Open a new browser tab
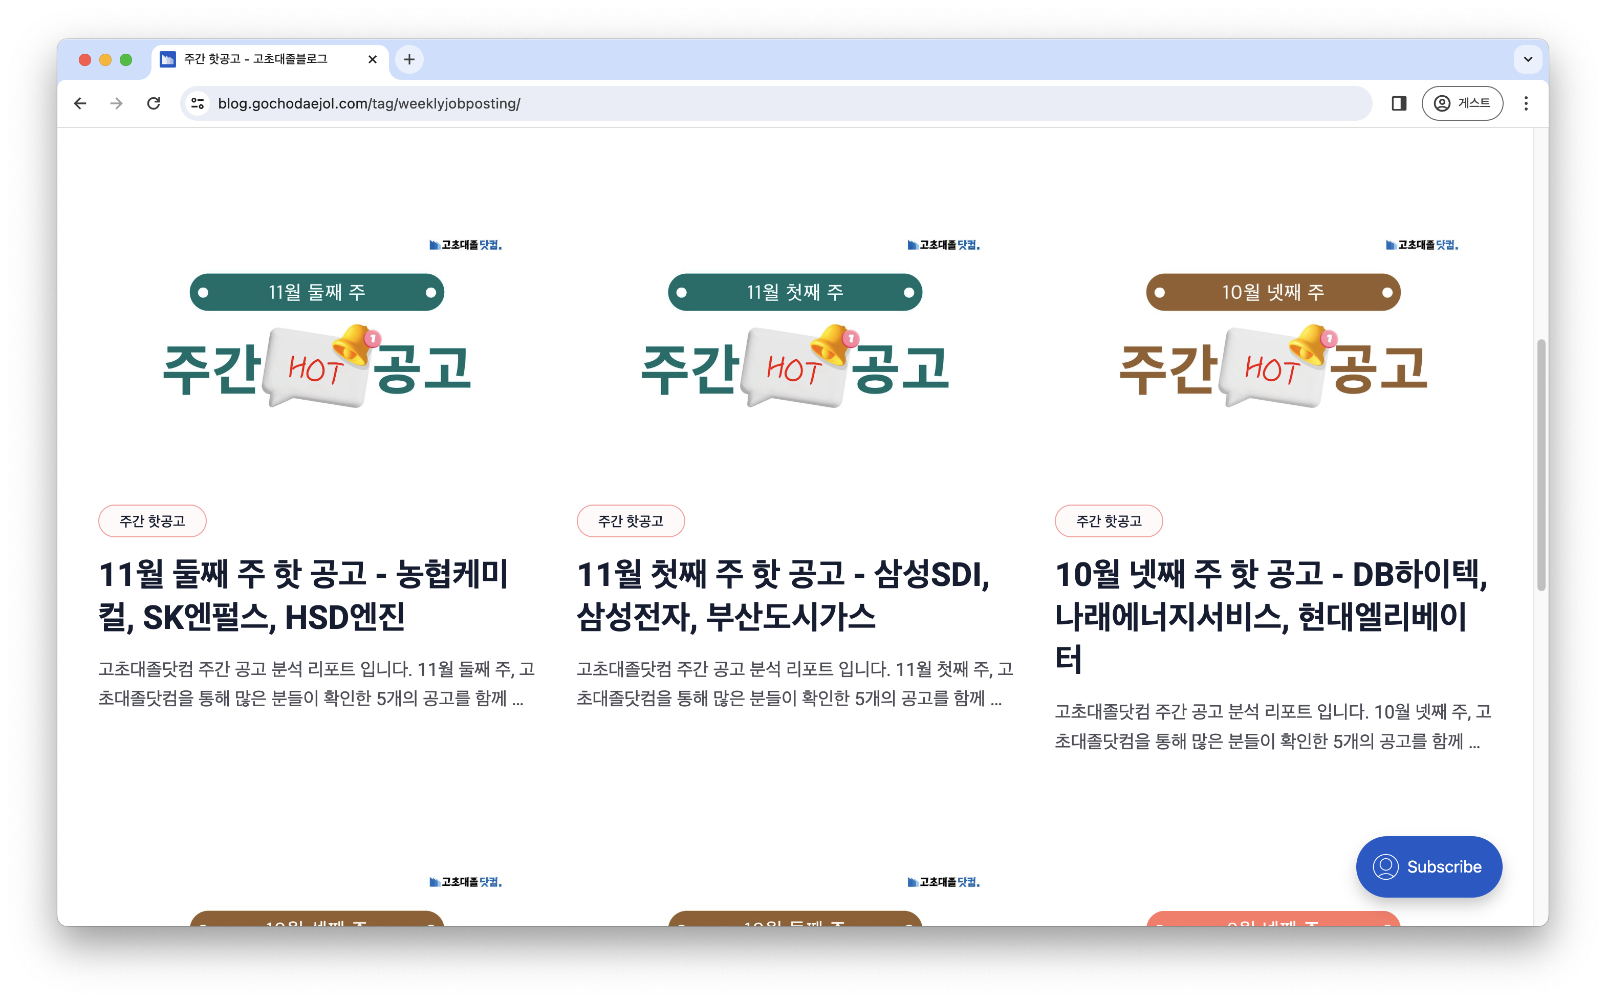Screen dimensions: 1606x1002 coord(409,60)
